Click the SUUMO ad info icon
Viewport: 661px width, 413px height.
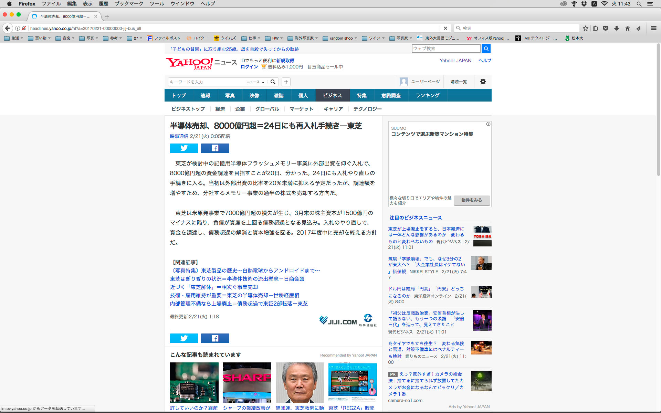click(x=488, y=124)
